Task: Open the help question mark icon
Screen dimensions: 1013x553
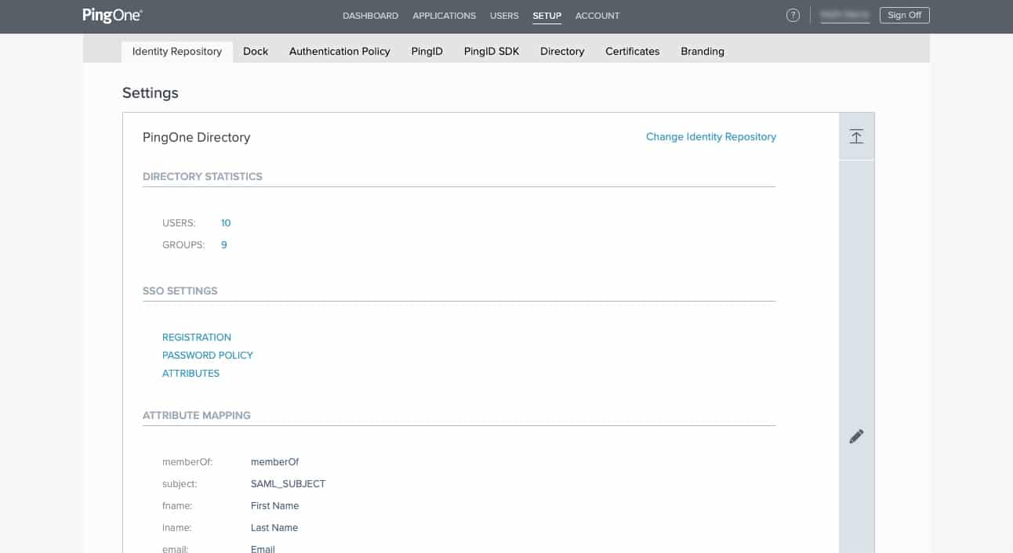Action: [x=793, y=15]
